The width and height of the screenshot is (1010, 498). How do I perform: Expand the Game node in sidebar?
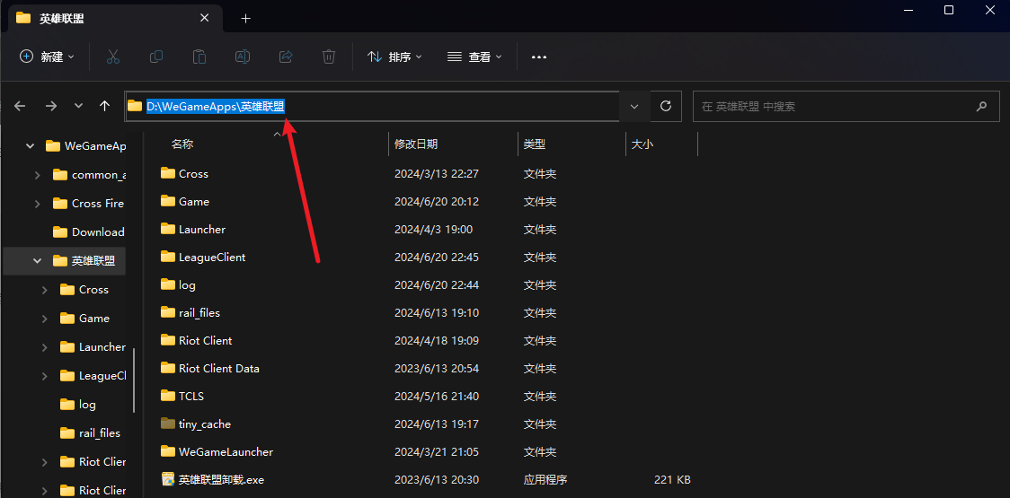(x=44, y=319)
